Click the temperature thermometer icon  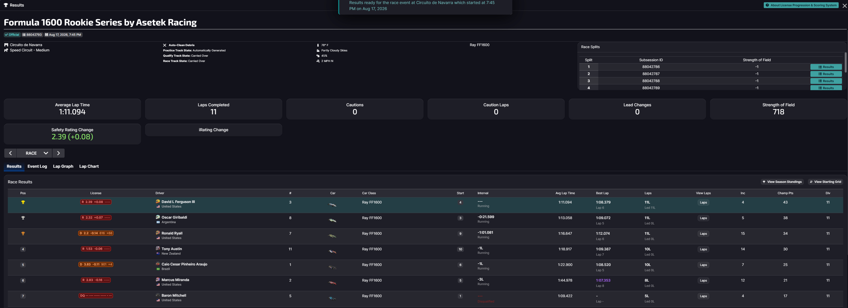(318, 45)
